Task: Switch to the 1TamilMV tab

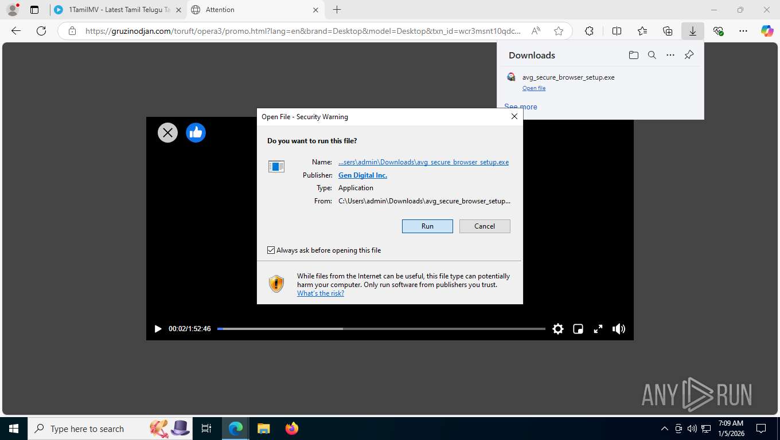Action: pos(119,10)
